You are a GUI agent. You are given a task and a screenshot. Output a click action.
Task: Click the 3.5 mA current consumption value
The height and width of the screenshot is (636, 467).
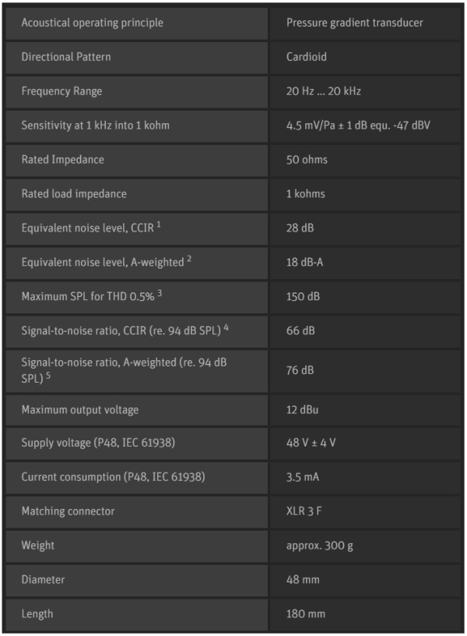click(302, 477)
